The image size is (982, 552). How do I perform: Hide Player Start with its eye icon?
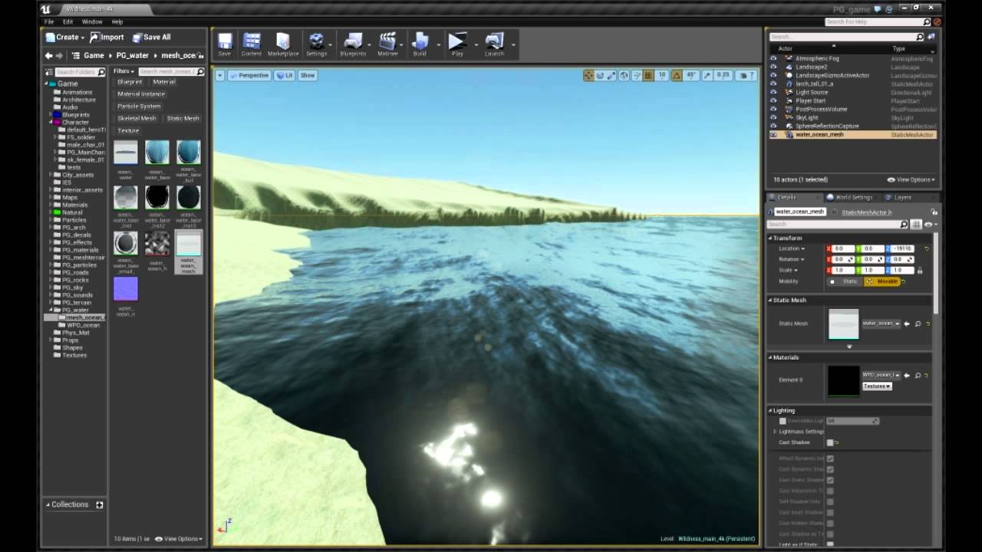[x=773, y=100]
